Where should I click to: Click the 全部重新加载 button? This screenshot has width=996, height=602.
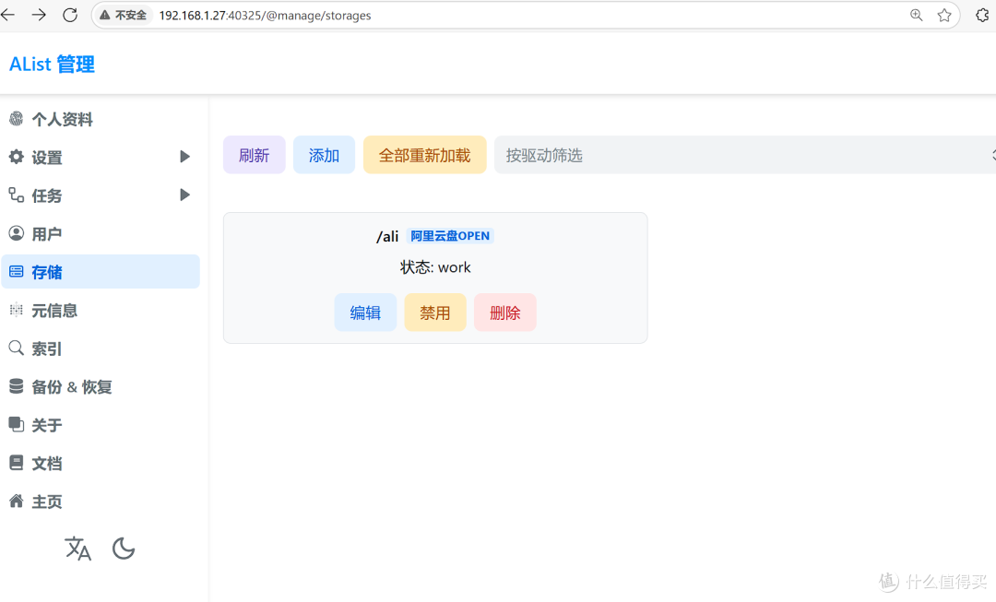(425, 155)
